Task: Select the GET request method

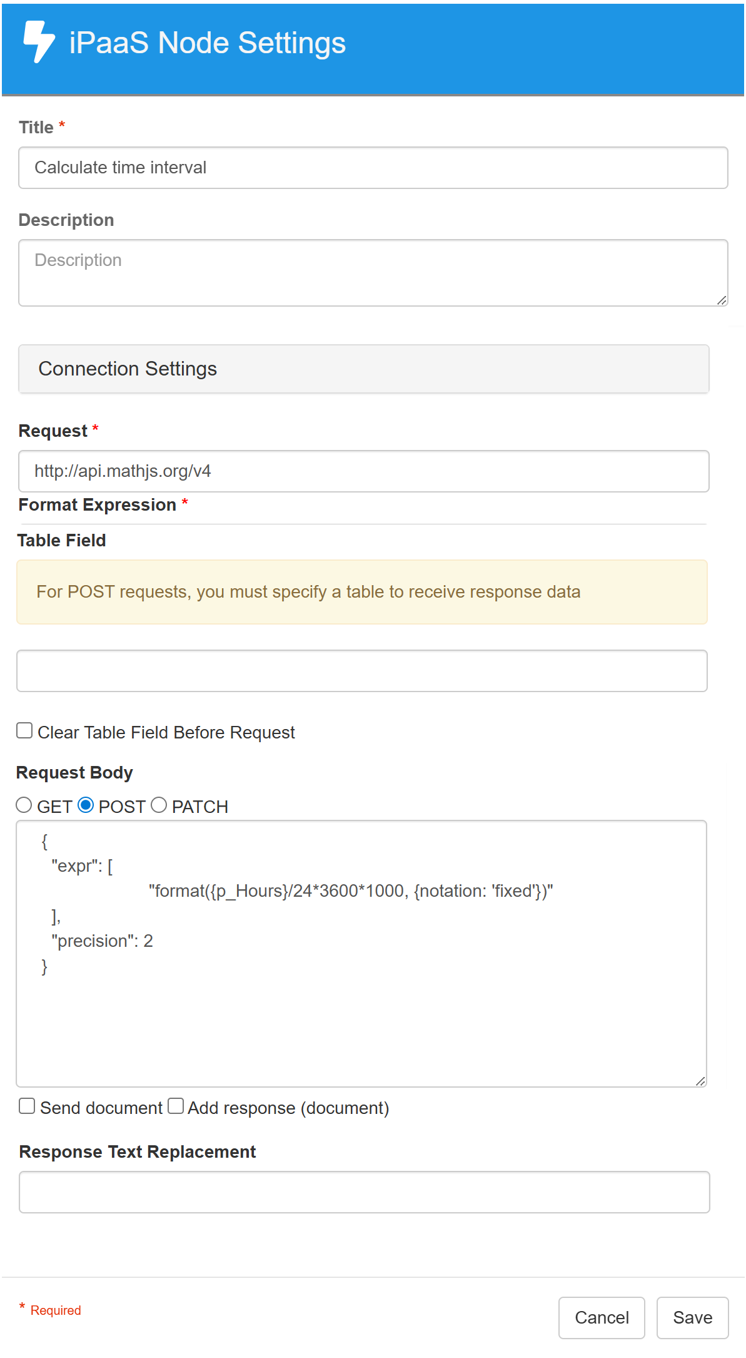Action: click(x=24, y=805)
